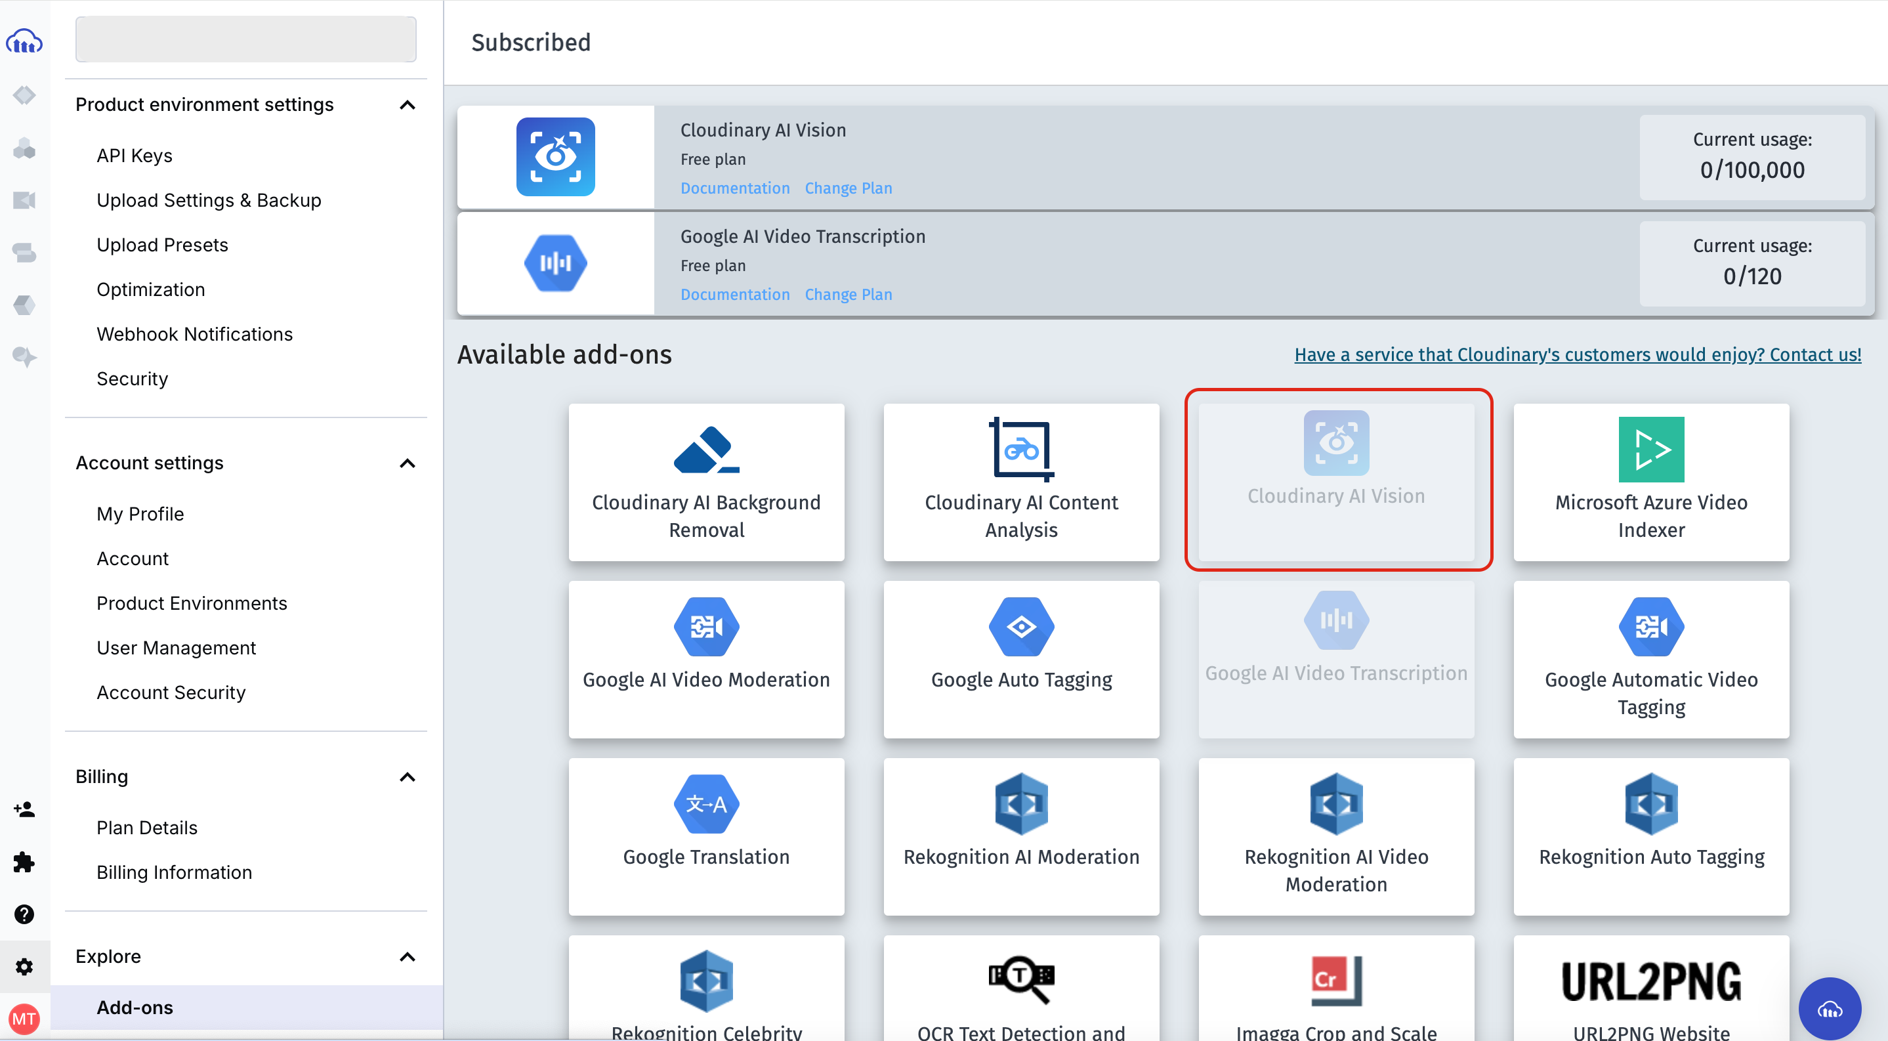The image size is (1888, 1041).
Task: Select the Google Translation icon
Action: [x=706, y=804]
